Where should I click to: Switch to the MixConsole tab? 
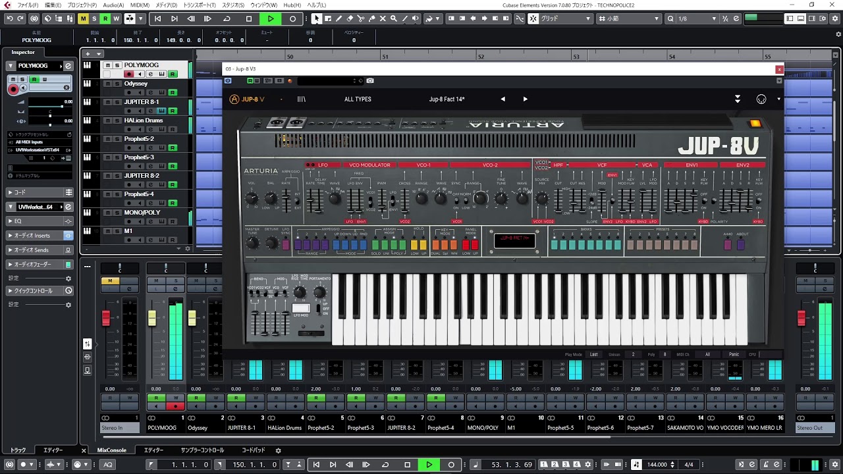pos(111,450)
